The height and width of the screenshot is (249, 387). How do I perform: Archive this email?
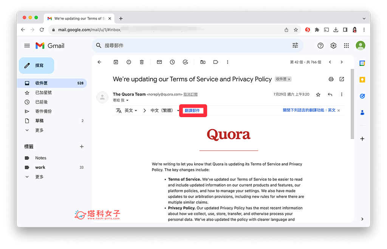tap(116, 62)
